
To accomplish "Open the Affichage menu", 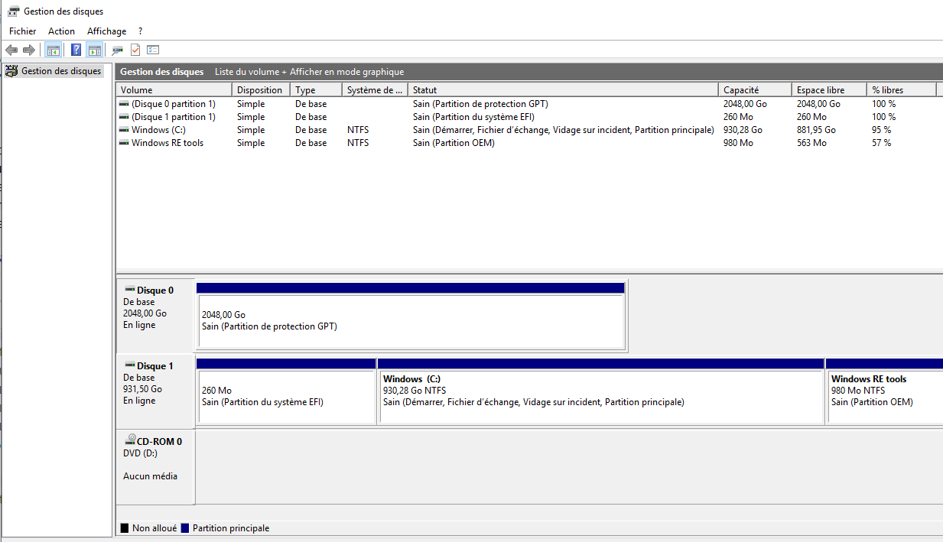I will pyautogui.click(x=106, y=31).
